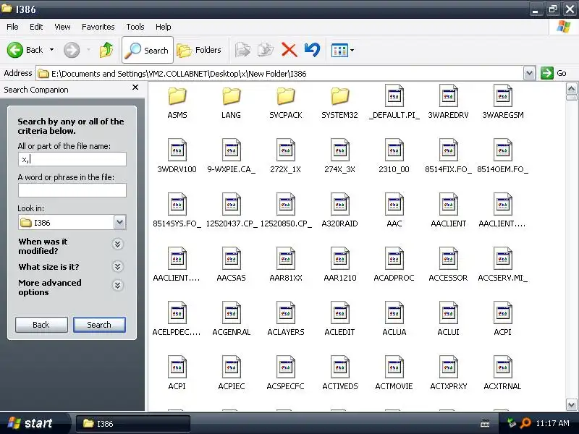Select the 3WDRV100 file icon
This screenshot has width=579, height=434.
point(177,150)
